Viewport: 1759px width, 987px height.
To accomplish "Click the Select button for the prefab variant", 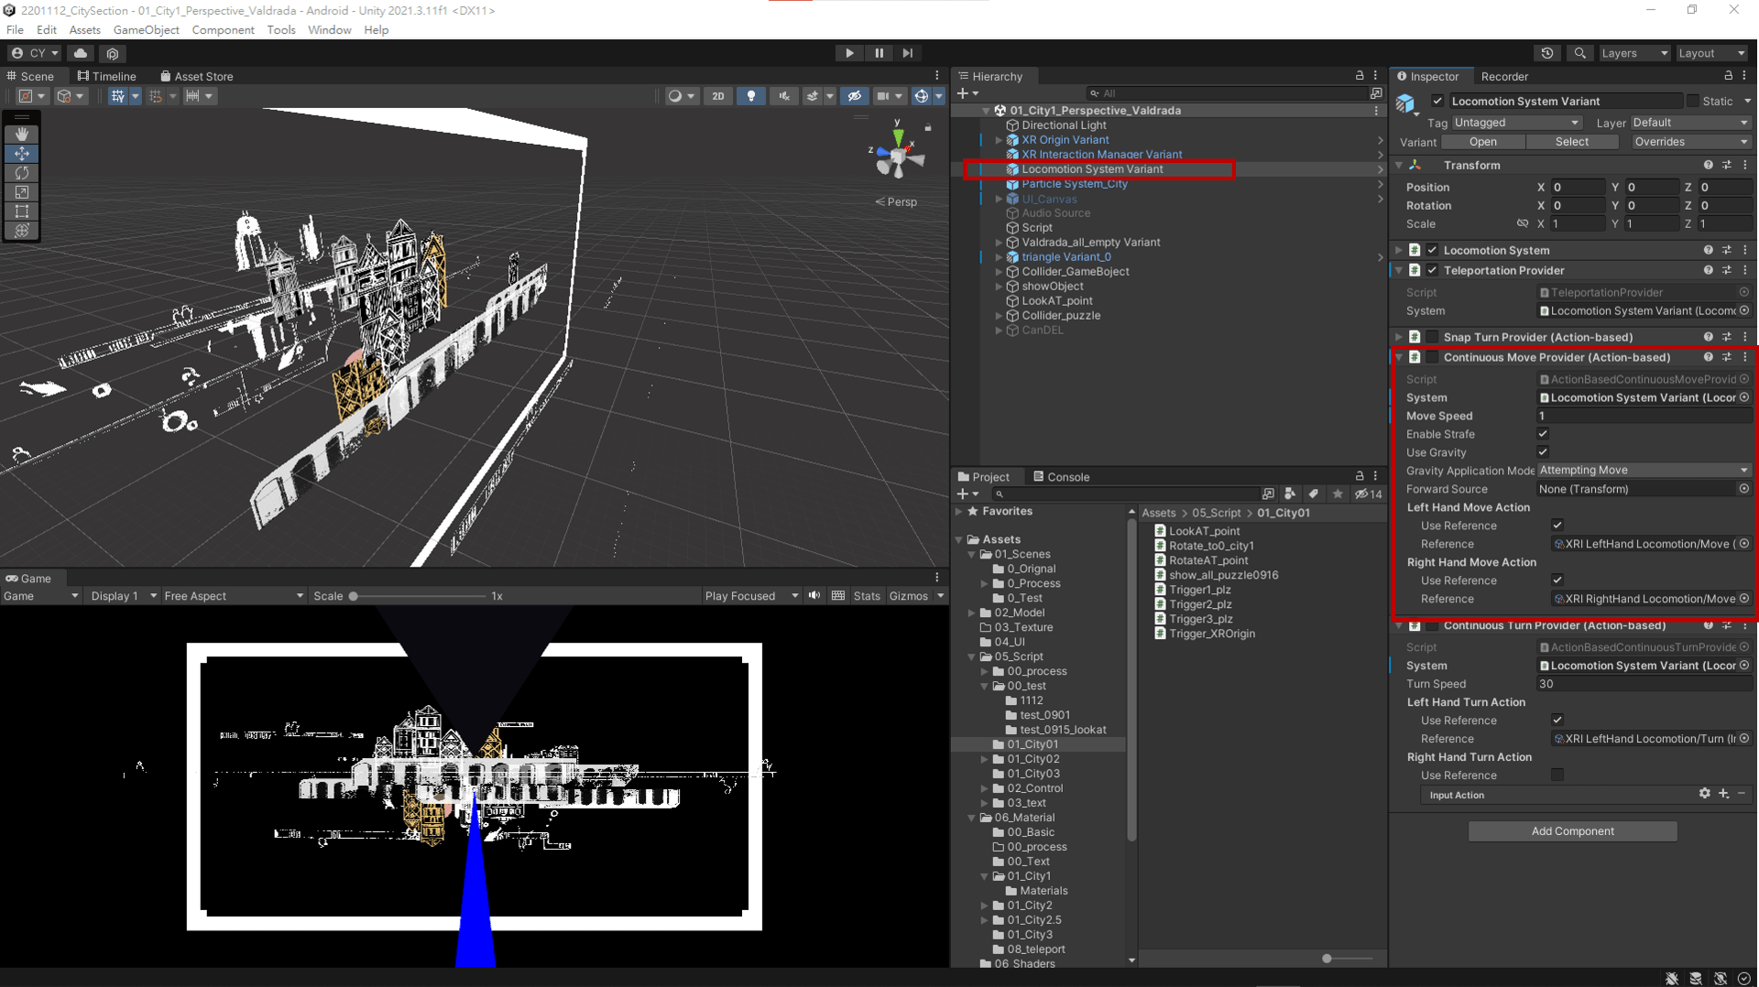I will [1572, 141].
